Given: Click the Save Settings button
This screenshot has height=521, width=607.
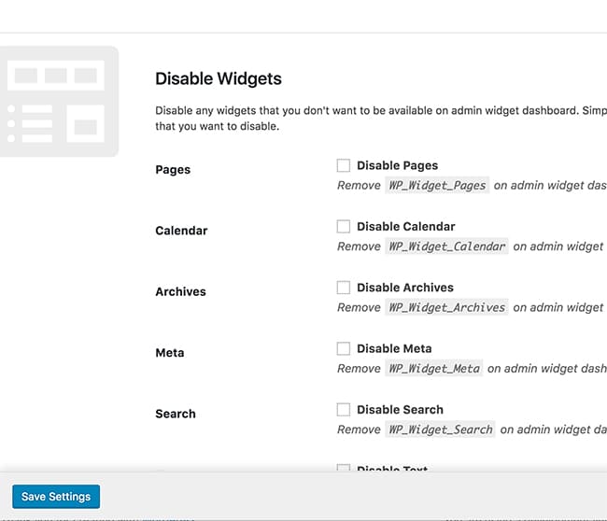Looking at the screenshot, I should point(56,497).
